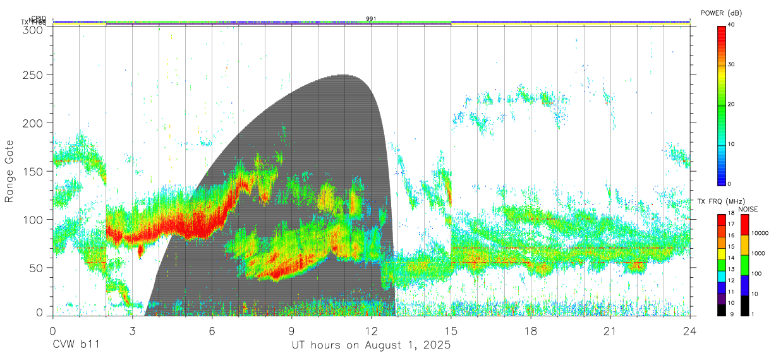
Task: Click the 1 noise scale label
Action: (753, 314)
